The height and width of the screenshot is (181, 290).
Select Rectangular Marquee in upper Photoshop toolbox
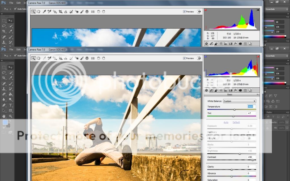point(4,20)
